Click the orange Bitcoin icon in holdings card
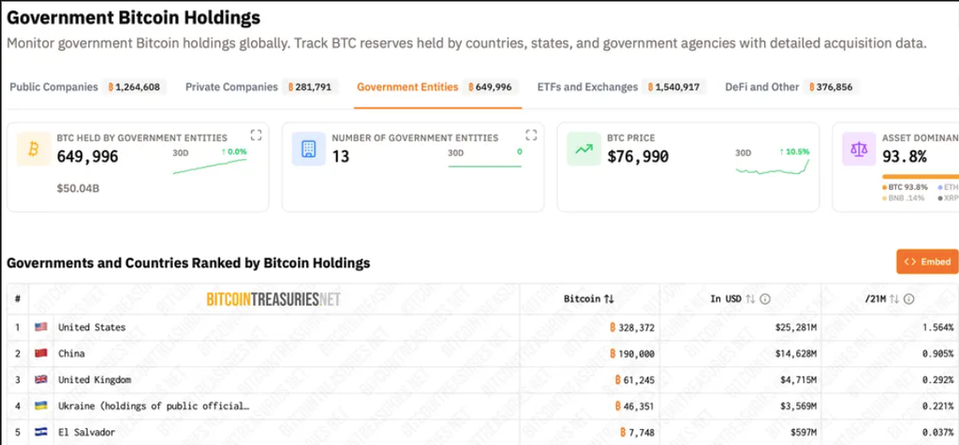Screen dimensions: 959x445 tap(34, 149)
